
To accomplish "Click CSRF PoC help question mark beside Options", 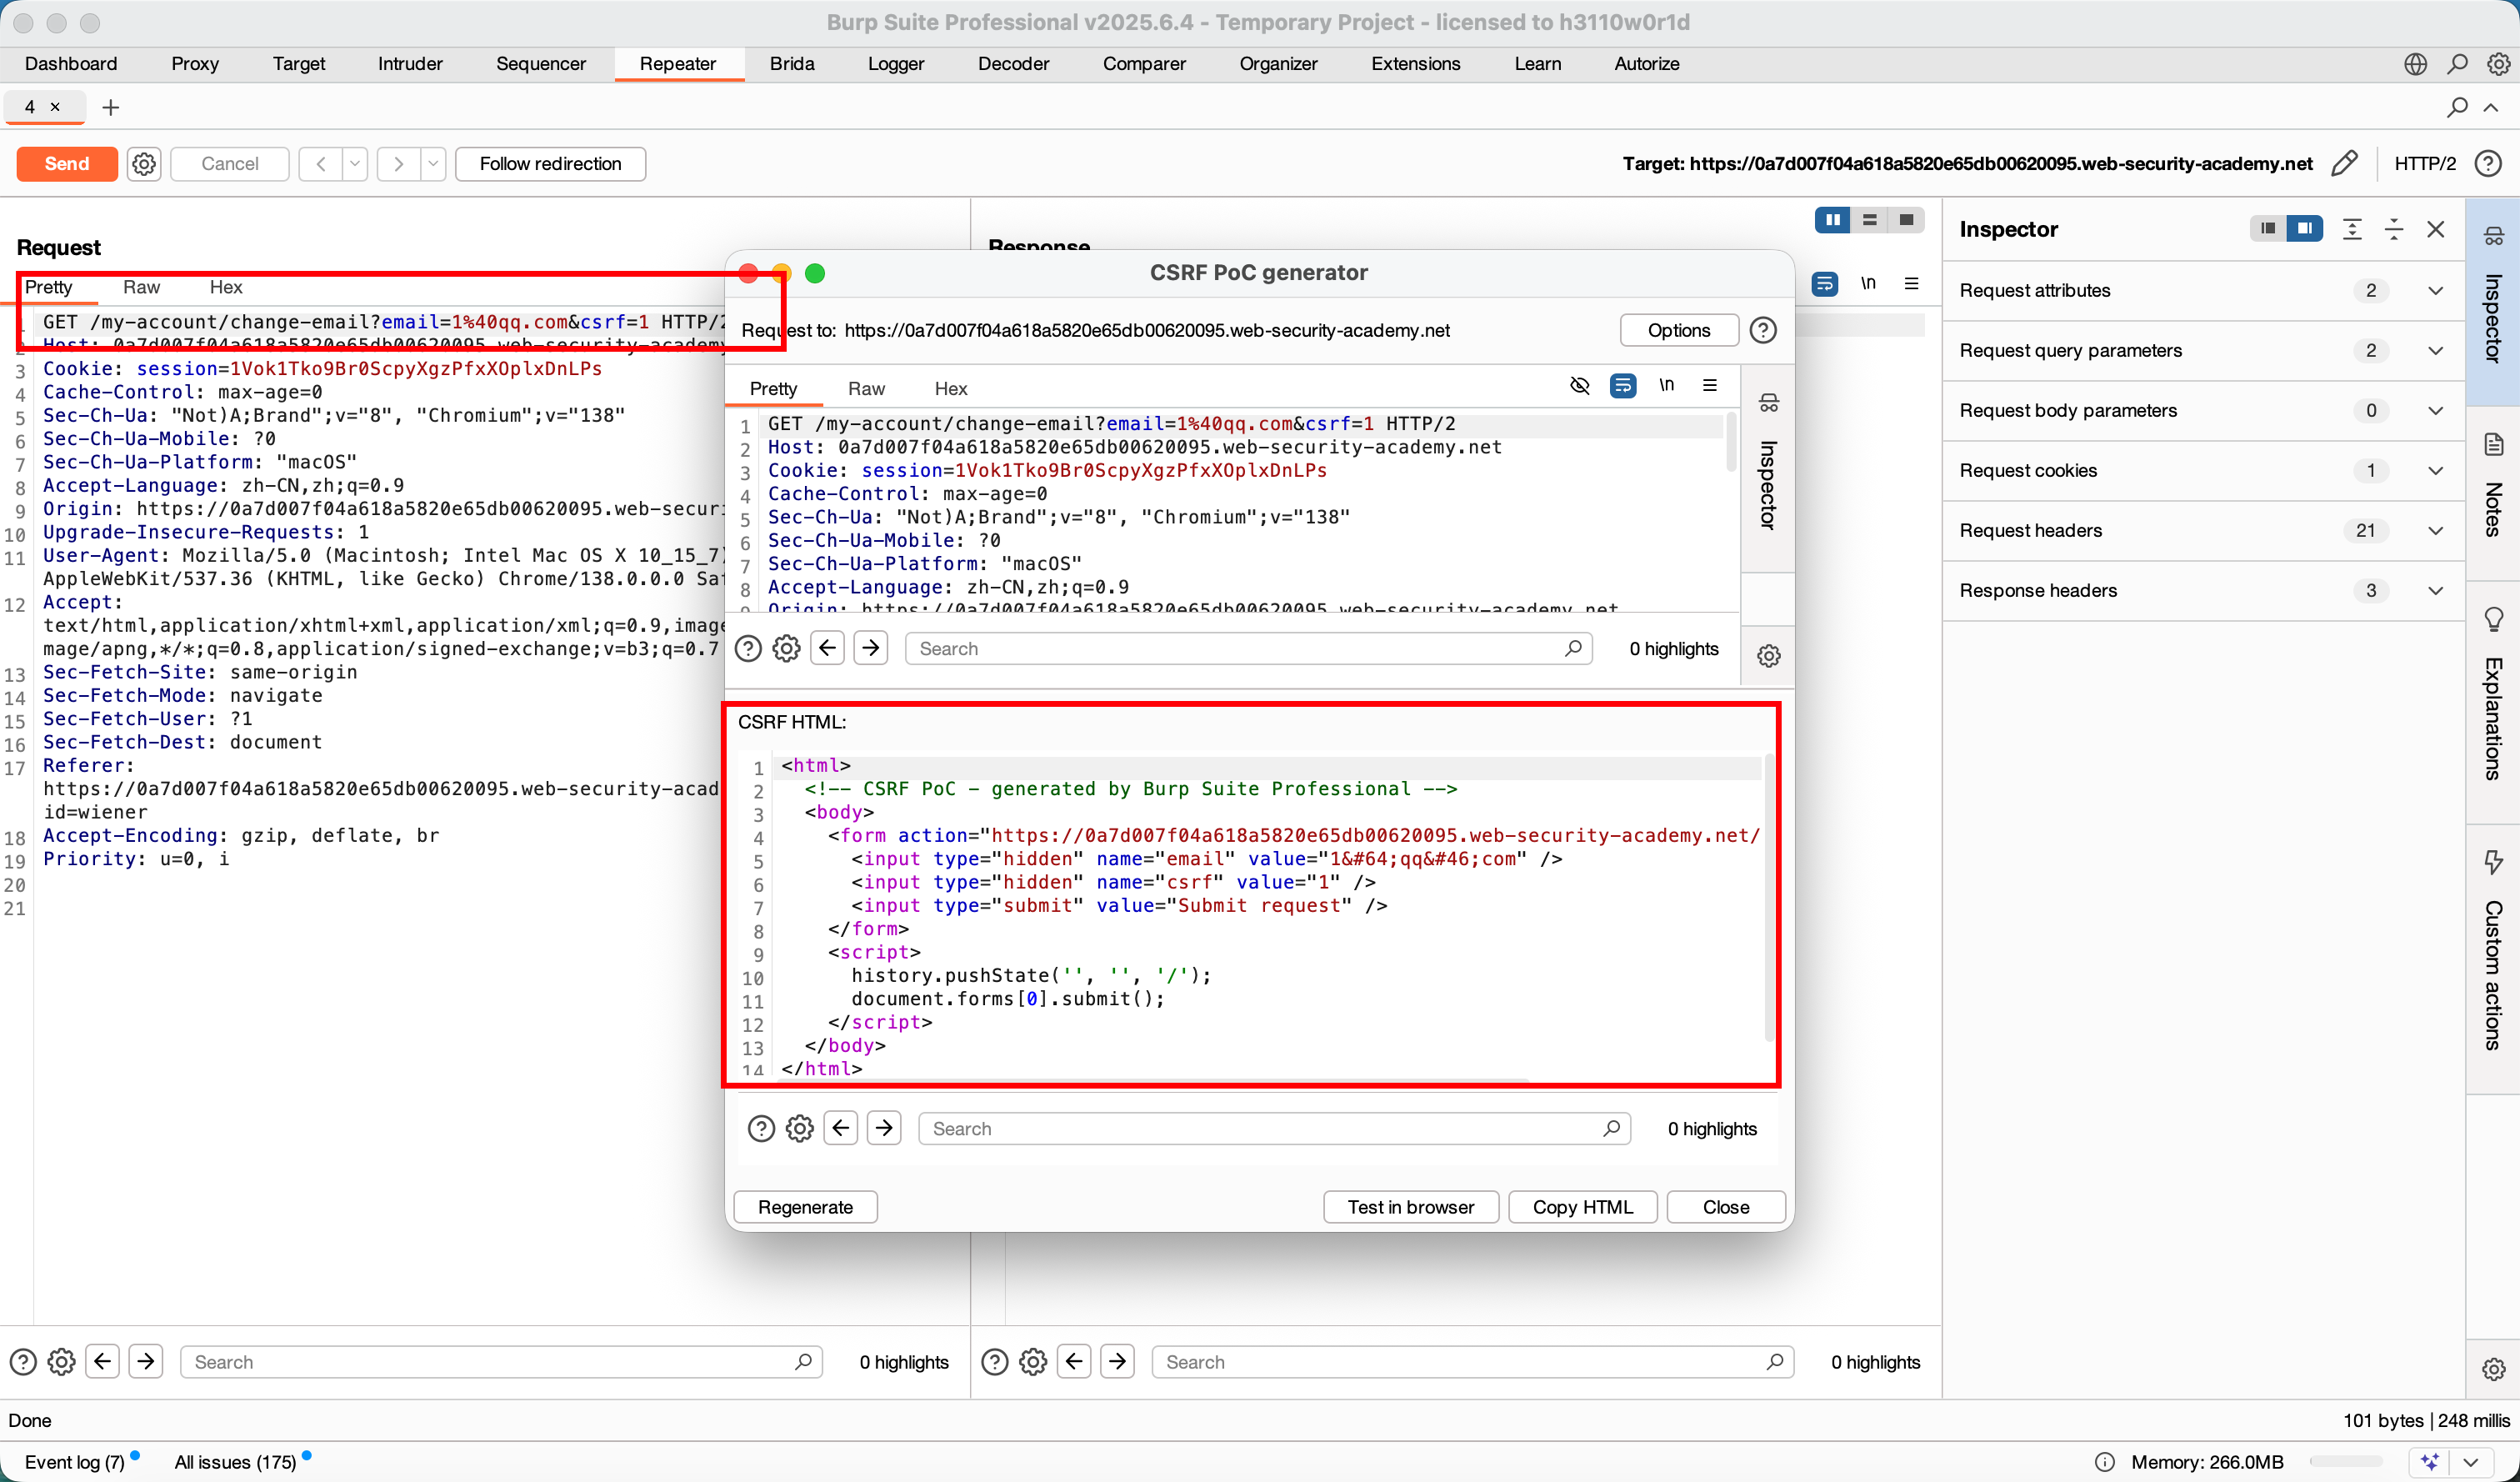I will tap(1763, 330).
